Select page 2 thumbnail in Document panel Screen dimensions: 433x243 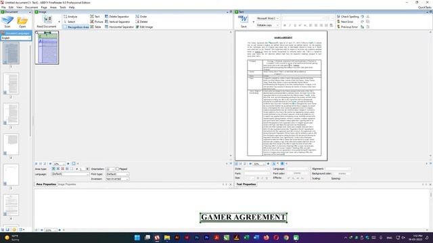pyautogui.click(x=11, y=84)
